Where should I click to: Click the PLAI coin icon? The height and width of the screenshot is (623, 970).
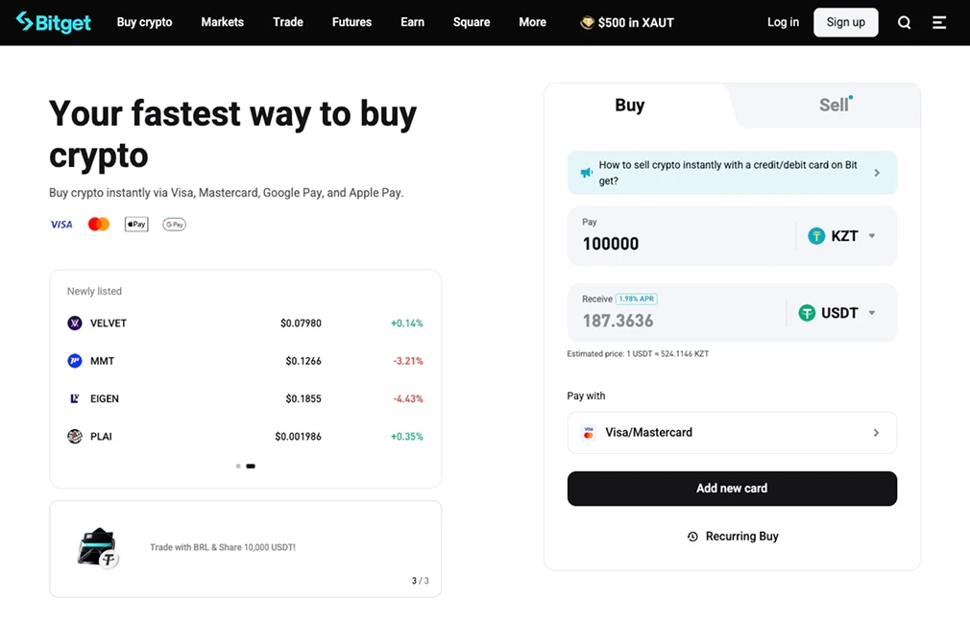coord(74,437)
